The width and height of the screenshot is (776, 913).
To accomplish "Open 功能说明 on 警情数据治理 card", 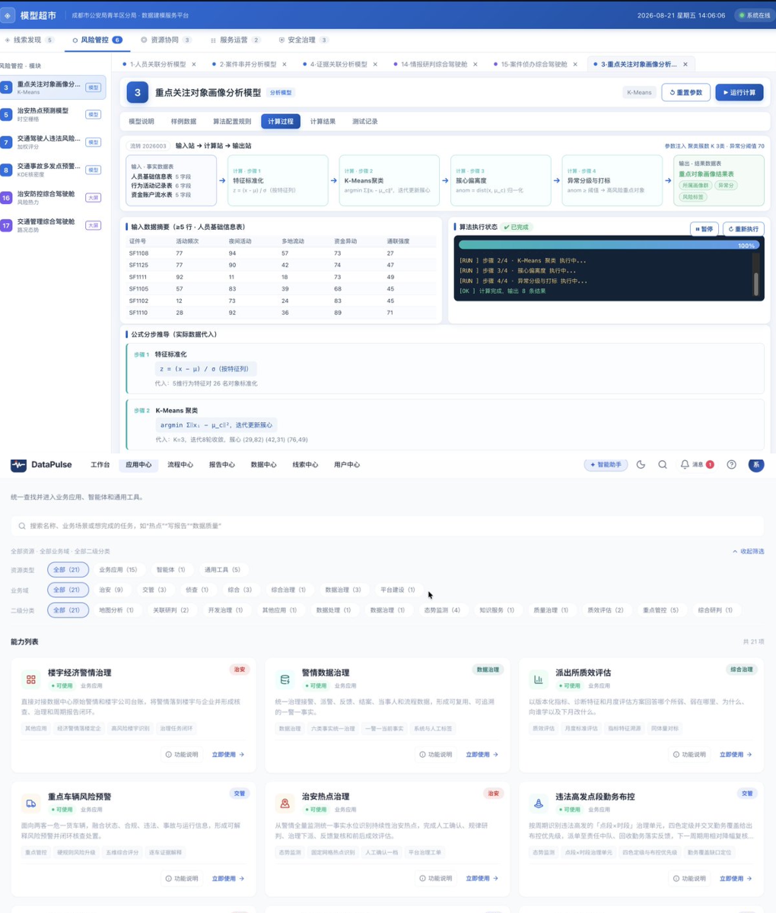I will coord(435,755).
